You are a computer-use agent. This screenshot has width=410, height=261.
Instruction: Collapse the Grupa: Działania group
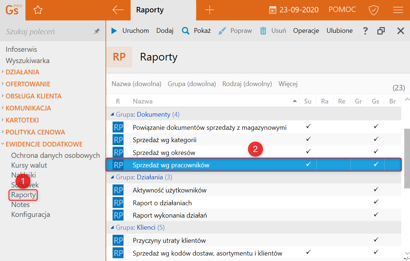(112, 177)
